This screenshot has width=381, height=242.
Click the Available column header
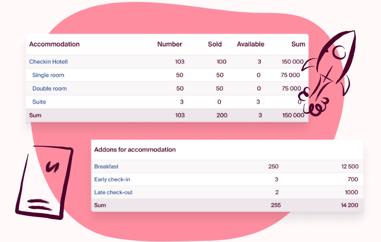point(250,44)
